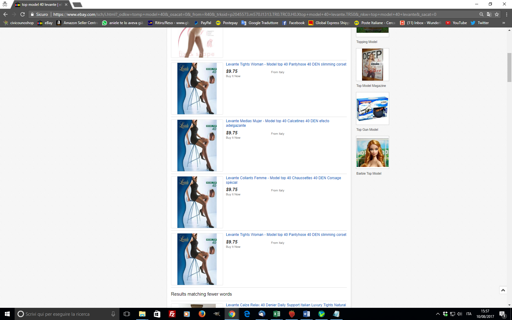Image resolution: width=512 pixels, height=320 pixels.
Task: Open the WhatsApp 'aniele te lo aveva già' bookmark
Action: coord(123,23)
